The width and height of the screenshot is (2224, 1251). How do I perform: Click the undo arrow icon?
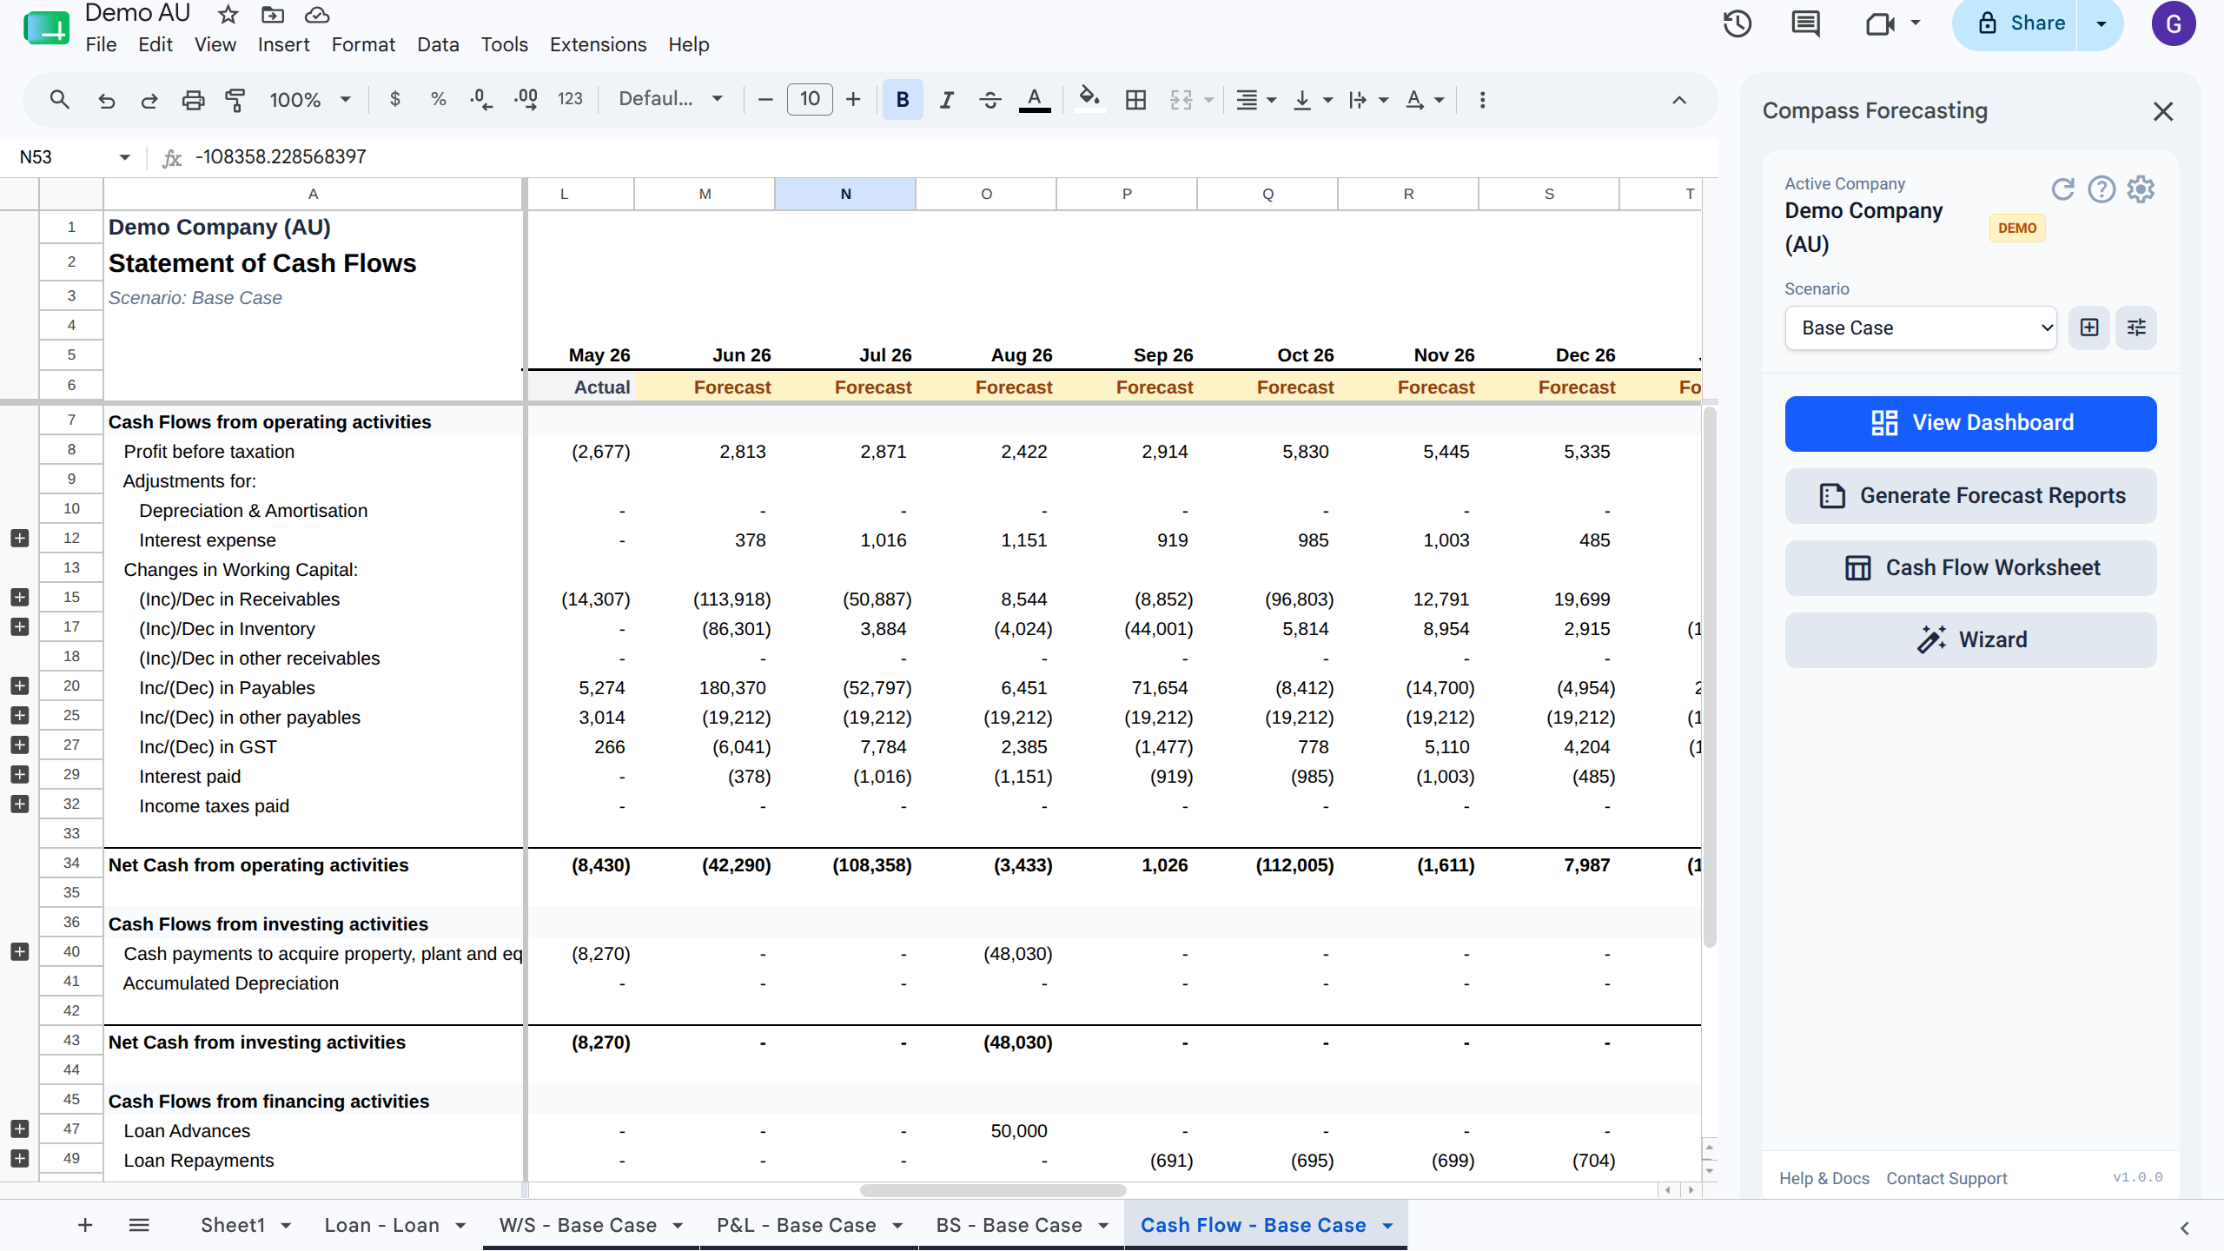point(106,100)
